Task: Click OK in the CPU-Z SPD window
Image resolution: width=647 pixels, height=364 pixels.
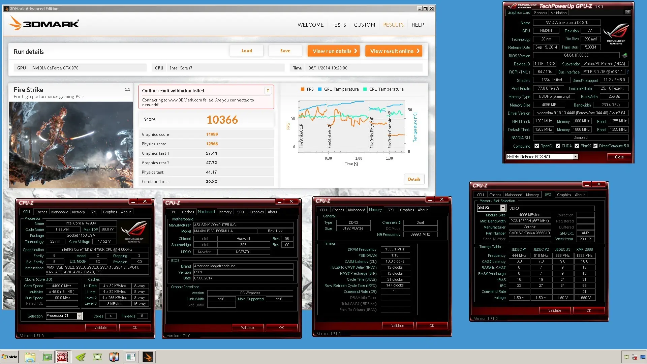Action: click(x=589, y=310)
